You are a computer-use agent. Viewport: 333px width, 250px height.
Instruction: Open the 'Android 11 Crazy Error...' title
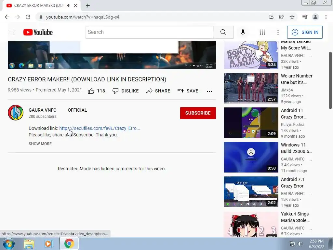point(294,114)
